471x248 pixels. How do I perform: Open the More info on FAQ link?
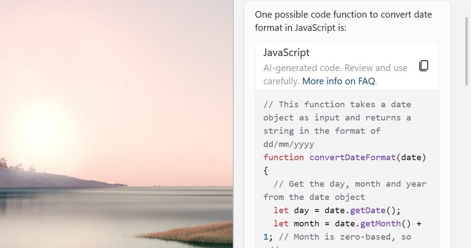pos(338,81)
